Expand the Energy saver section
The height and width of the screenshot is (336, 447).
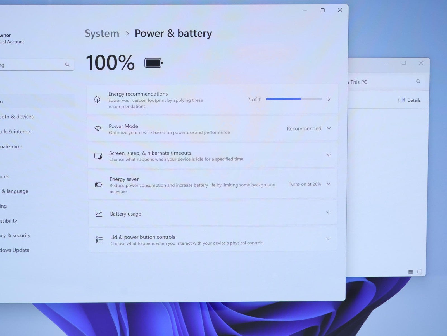pyautogui.click(x=329, y=184)
